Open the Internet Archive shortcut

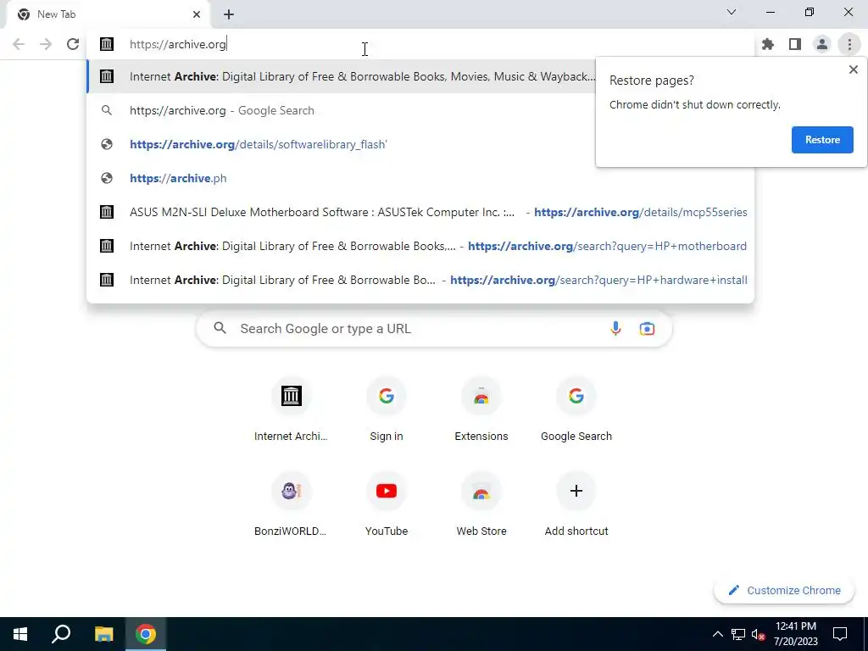click(x=292, y=411)
